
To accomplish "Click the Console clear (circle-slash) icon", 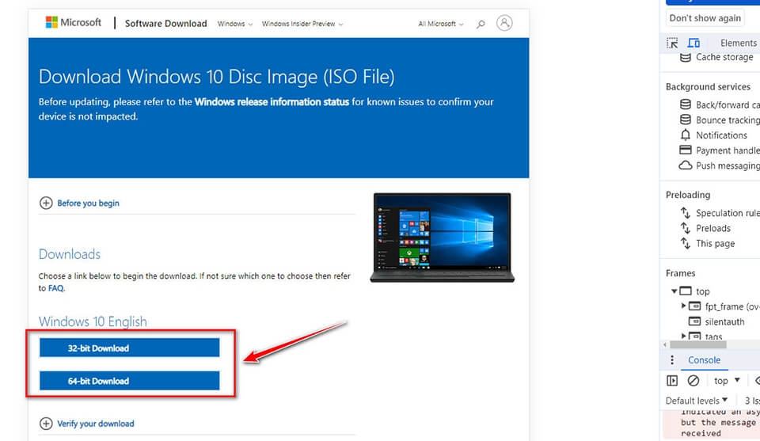I will pyautogui.click(x=693, y=381).
